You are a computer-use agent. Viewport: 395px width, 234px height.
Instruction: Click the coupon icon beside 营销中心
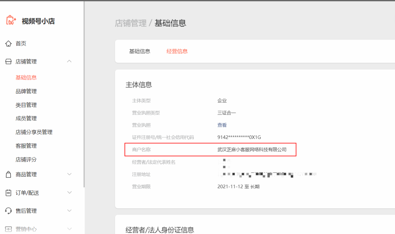pos(8,229)
